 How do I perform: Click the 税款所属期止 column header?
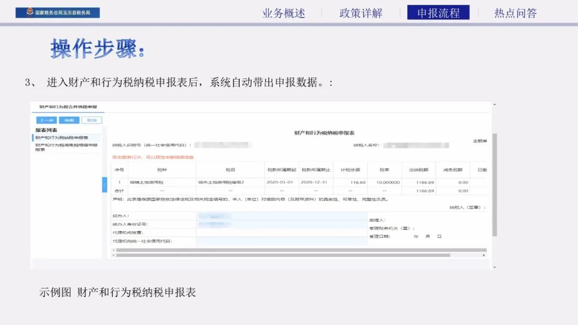(x=316, y=170)
